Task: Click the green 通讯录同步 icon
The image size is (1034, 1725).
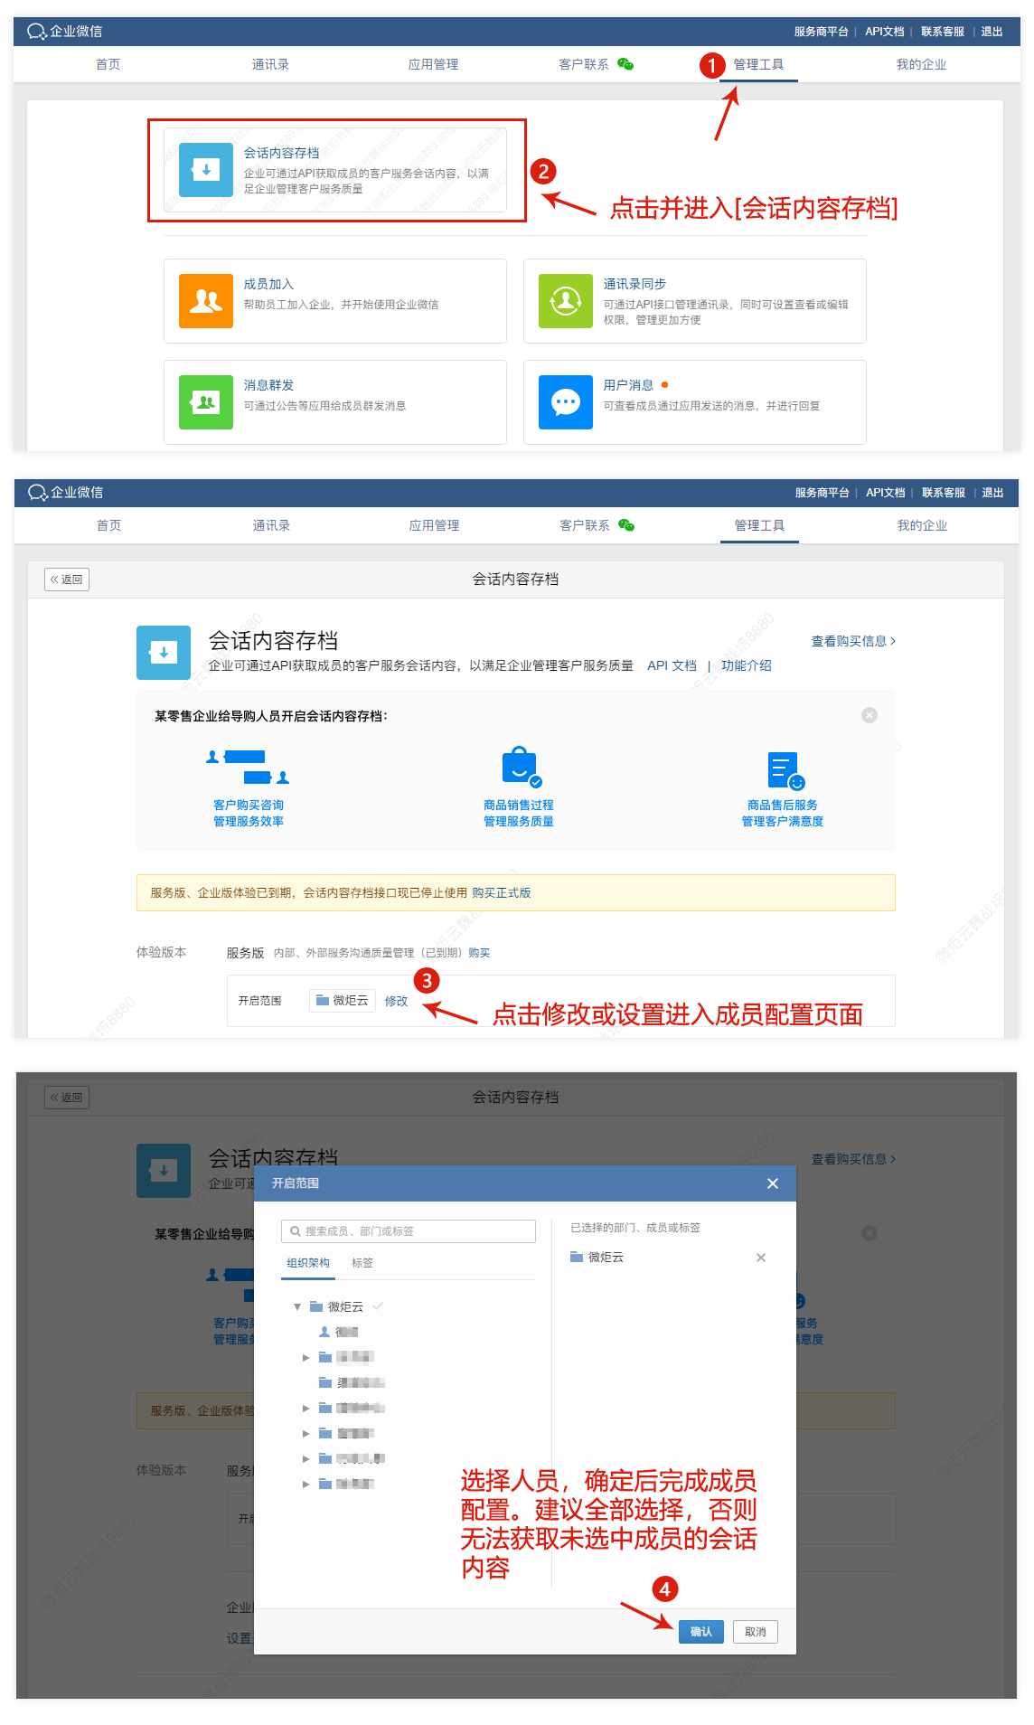Action: (566, 300)
